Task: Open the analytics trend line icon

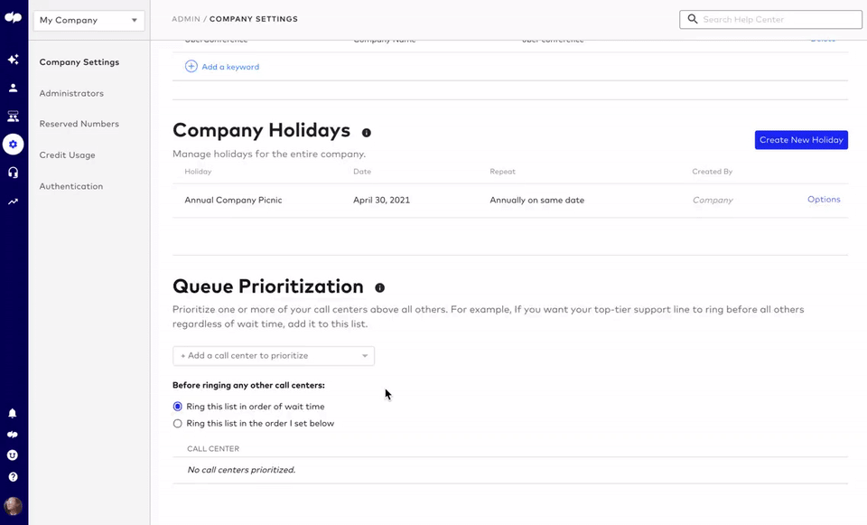Action: [x=14, y=202]
